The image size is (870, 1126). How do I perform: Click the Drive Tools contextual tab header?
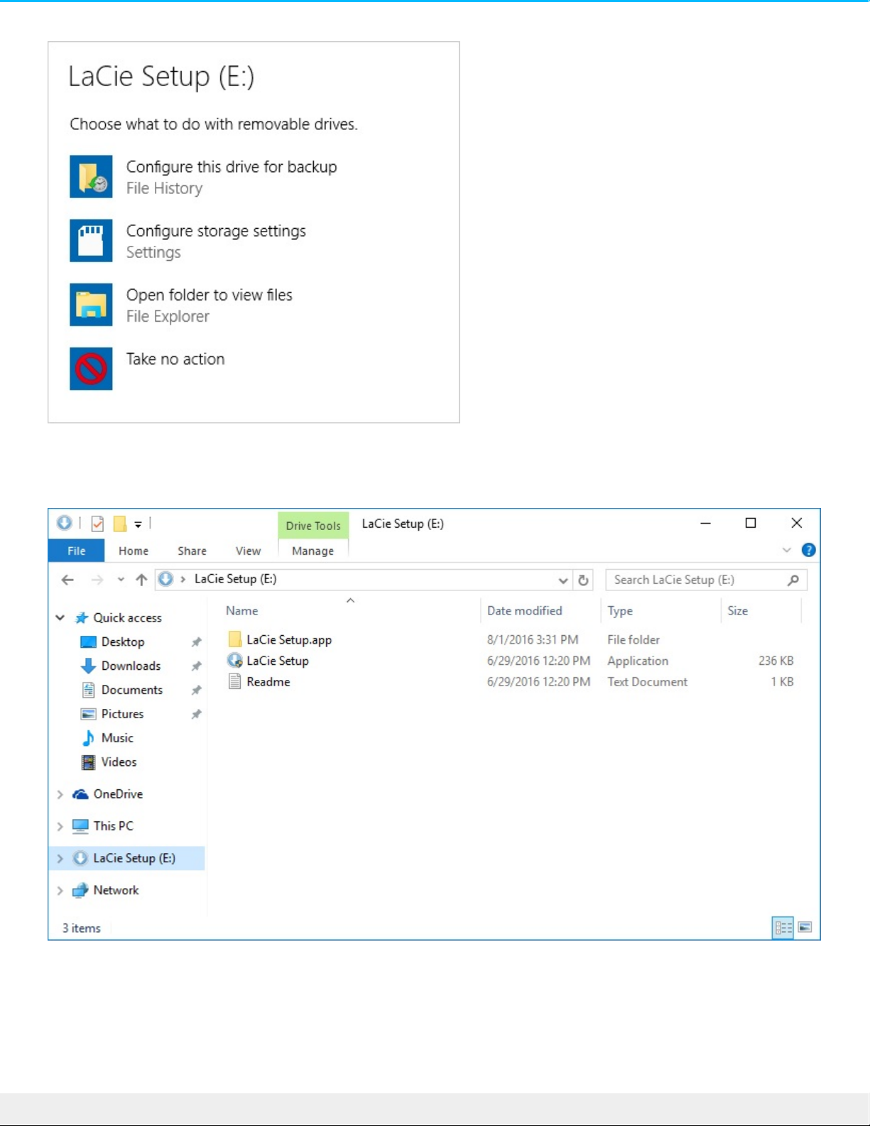click(x=313, y=526)
